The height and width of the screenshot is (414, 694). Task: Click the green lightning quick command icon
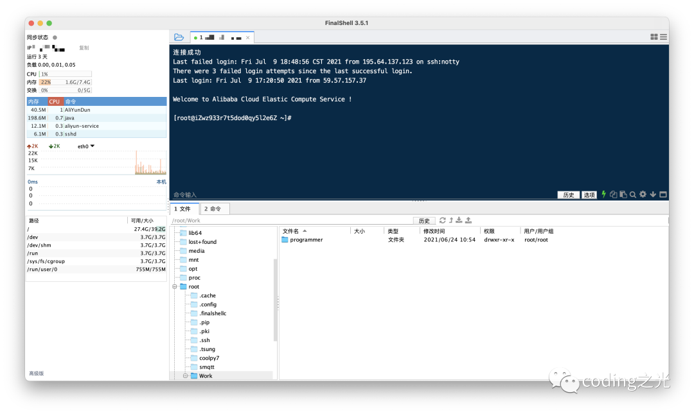point(603,194)
